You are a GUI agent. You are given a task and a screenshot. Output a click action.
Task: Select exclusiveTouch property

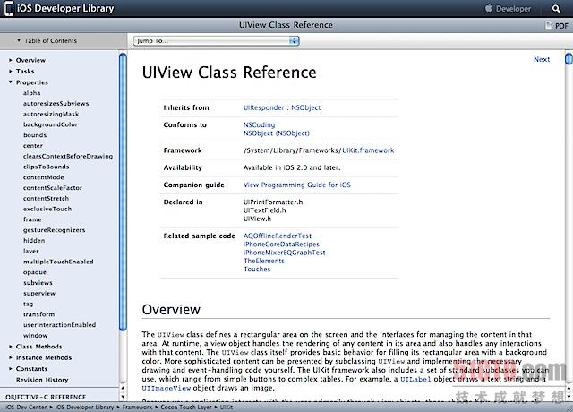(x=47, y=209)
